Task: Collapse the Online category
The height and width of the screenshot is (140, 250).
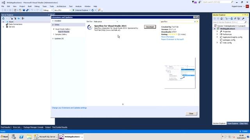Action: 53,25
